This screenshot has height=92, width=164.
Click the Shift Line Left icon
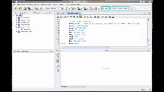click(x=95, y=17)
